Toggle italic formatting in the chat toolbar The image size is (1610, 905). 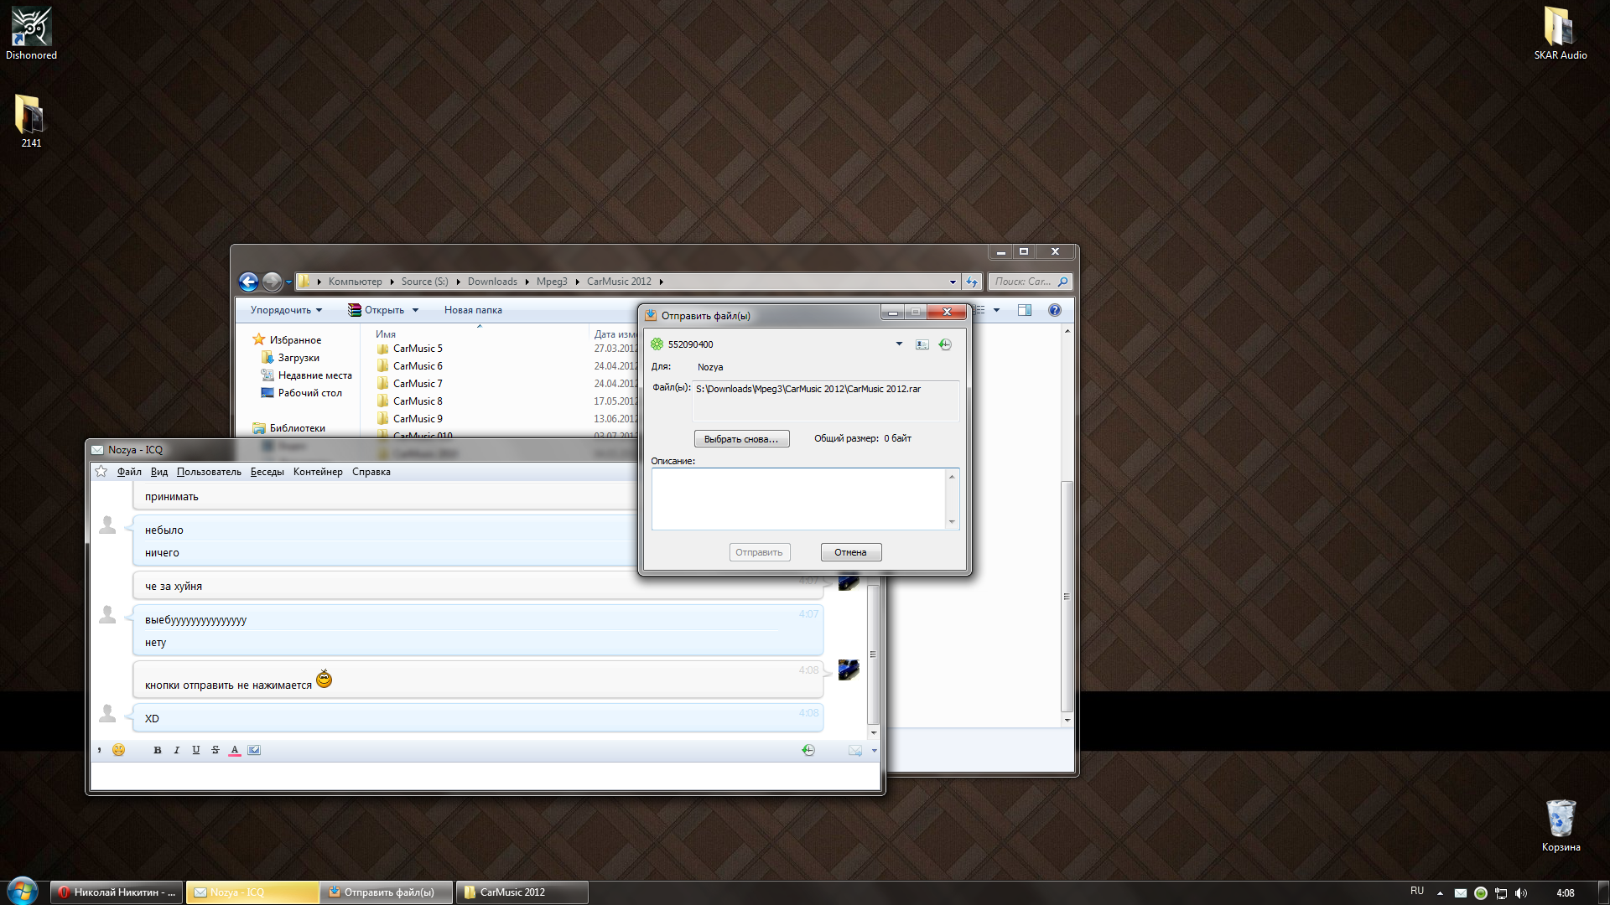pos(176,750)
